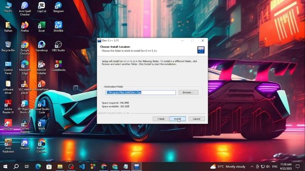
Task: Open File Explorer from taskbar
Action: pos(60,167)
